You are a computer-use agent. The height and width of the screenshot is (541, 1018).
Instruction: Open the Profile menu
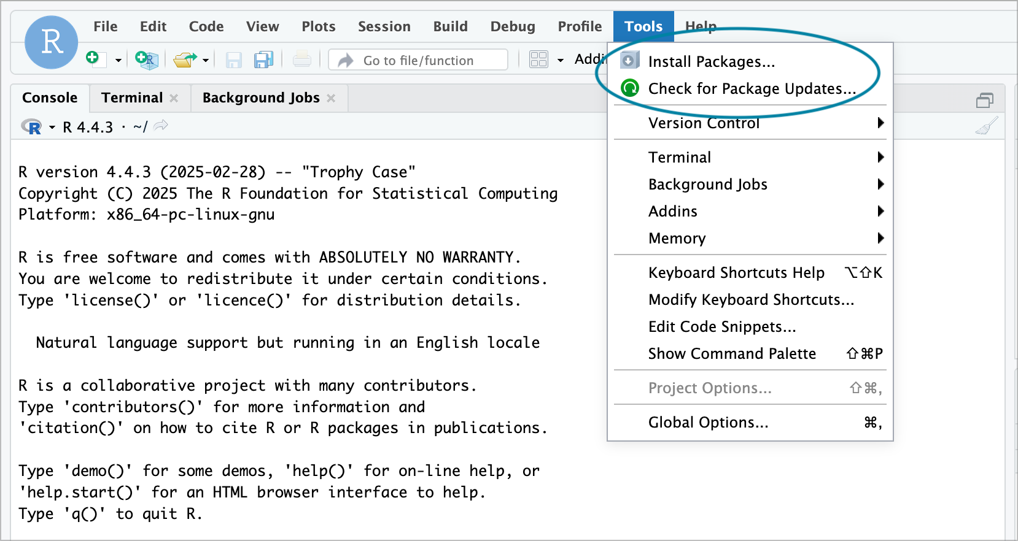pos(580,26)
